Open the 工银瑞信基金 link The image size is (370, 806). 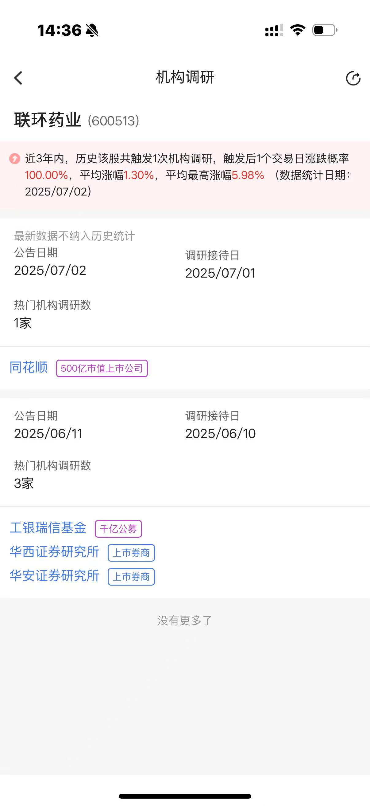[48, 528]
